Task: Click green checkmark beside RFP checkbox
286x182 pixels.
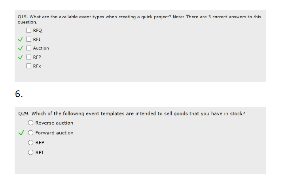Action: click(x=21, y=57)
